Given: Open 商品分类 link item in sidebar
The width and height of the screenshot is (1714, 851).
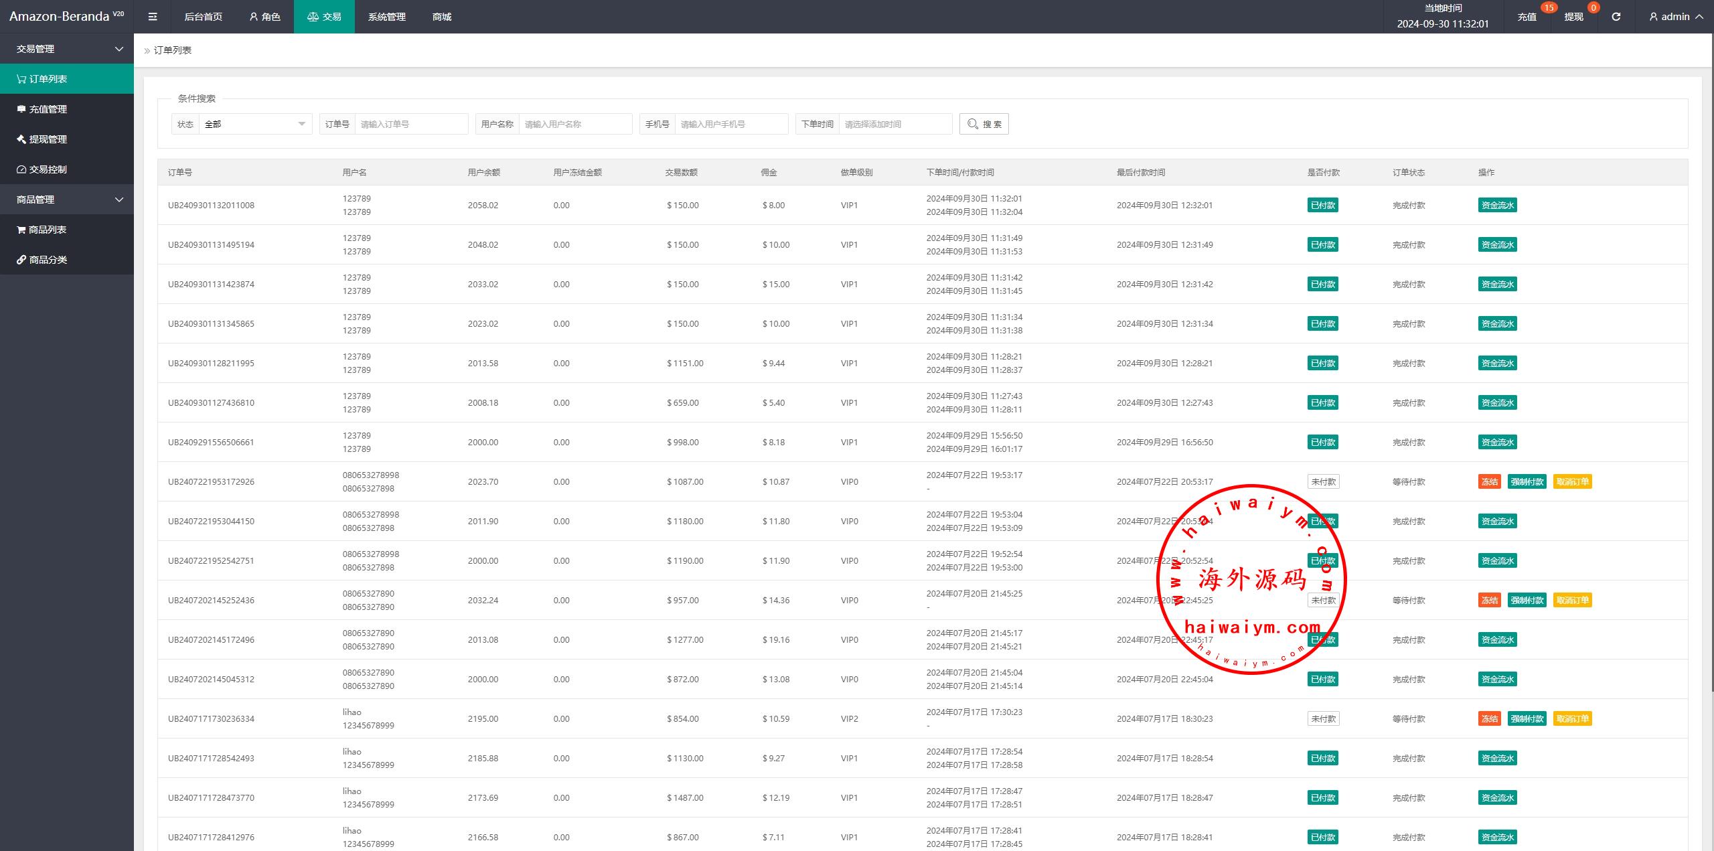Looking at the screenshot, I should (48, 260).
